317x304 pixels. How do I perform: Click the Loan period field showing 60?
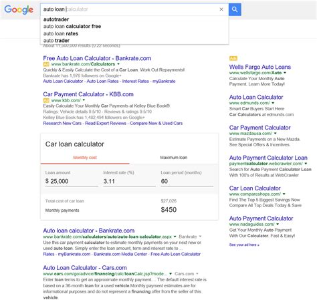coord(187,181)
